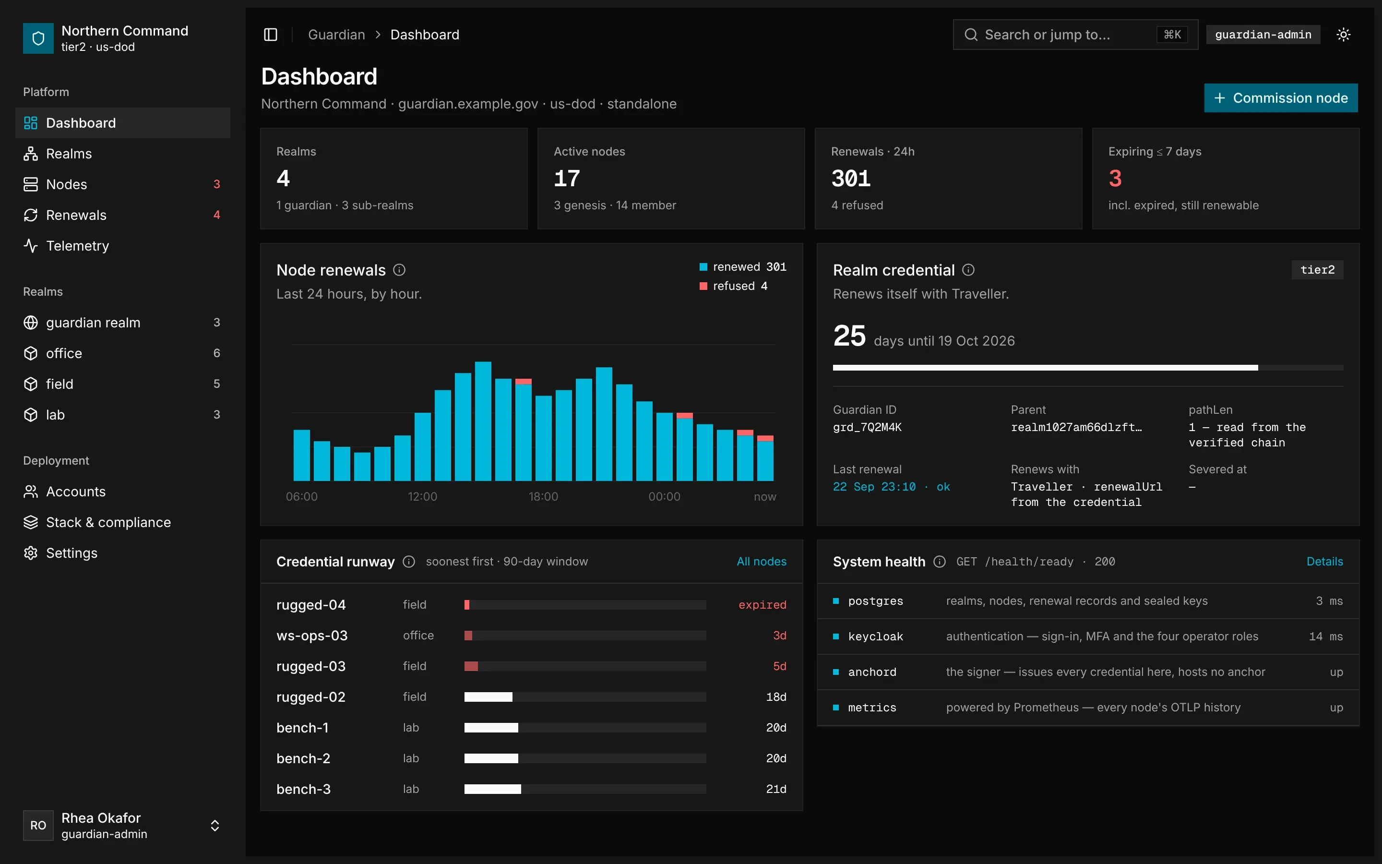Focus the Search or jump to field
The width and height of the screenshot is (1382, 864).
1075,35
